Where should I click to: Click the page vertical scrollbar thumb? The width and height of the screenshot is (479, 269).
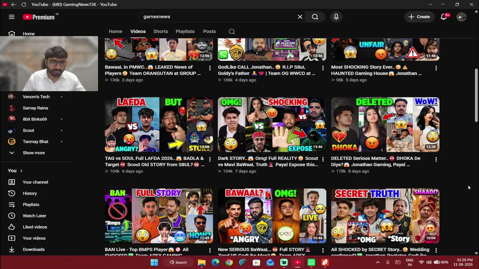coord(476,95)
